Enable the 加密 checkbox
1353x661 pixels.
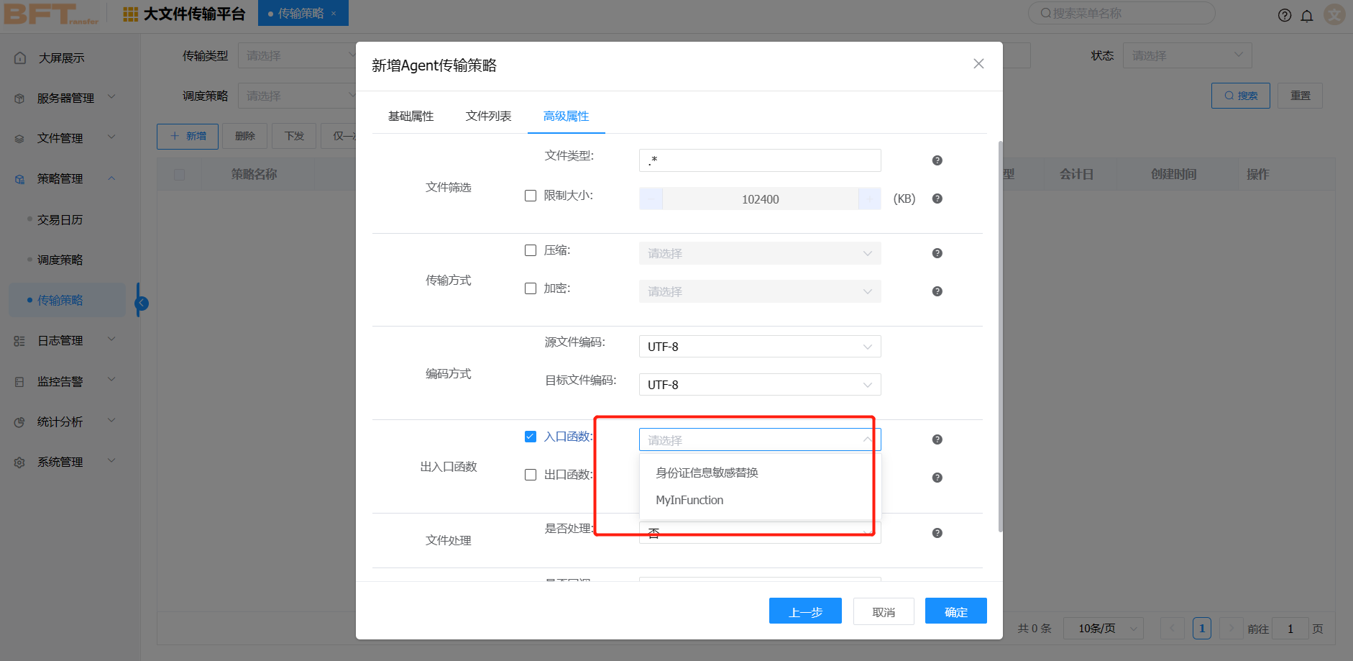(x=531, y=288)
